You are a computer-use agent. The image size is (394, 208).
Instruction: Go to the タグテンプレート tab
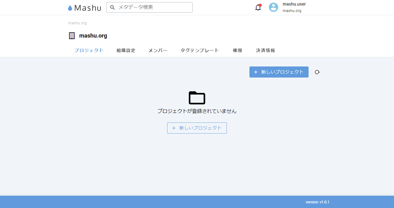[200, 50]
